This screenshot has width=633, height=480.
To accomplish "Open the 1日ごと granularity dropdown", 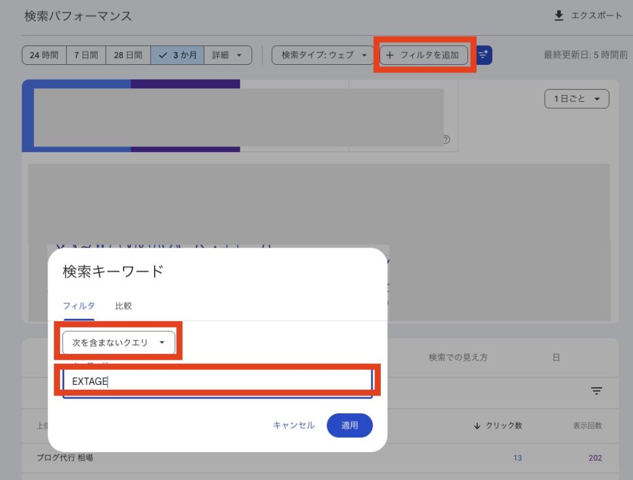I will [x=576, y=98].
